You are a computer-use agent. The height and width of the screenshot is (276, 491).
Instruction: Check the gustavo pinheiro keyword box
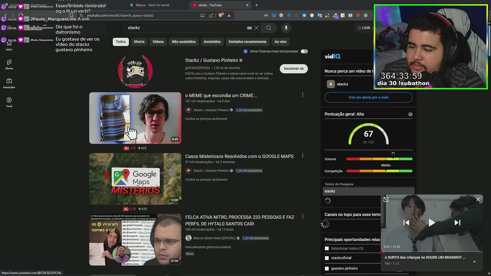pyautogui.click(x=327, y=268)
